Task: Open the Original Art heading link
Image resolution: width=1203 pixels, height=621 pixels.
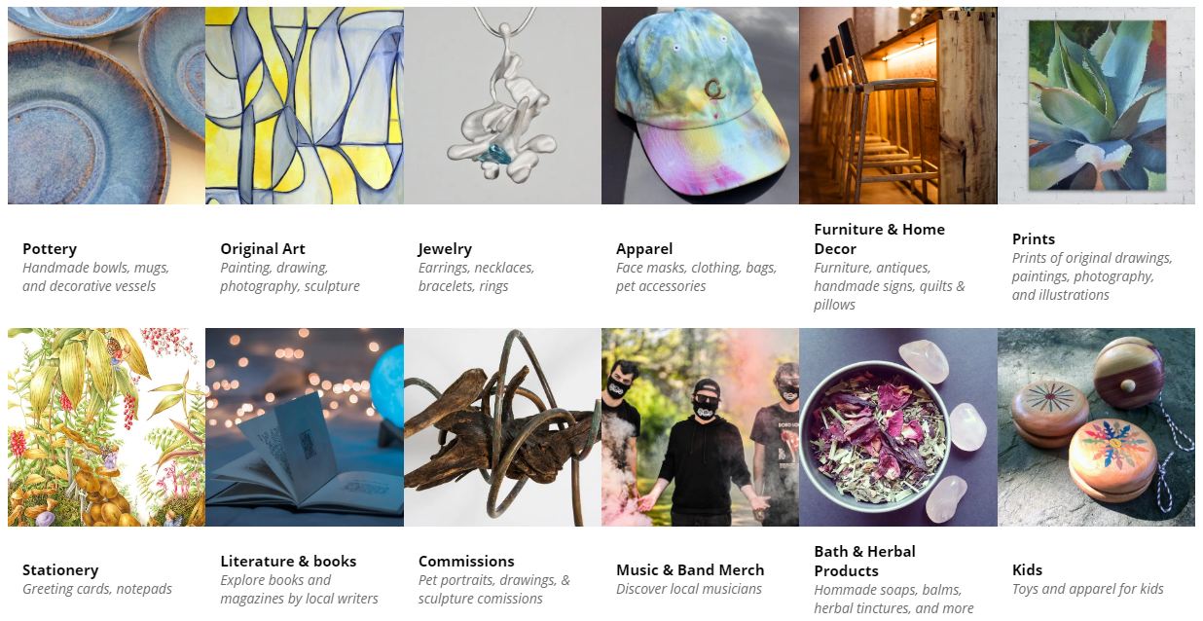Action: point(263,249)
